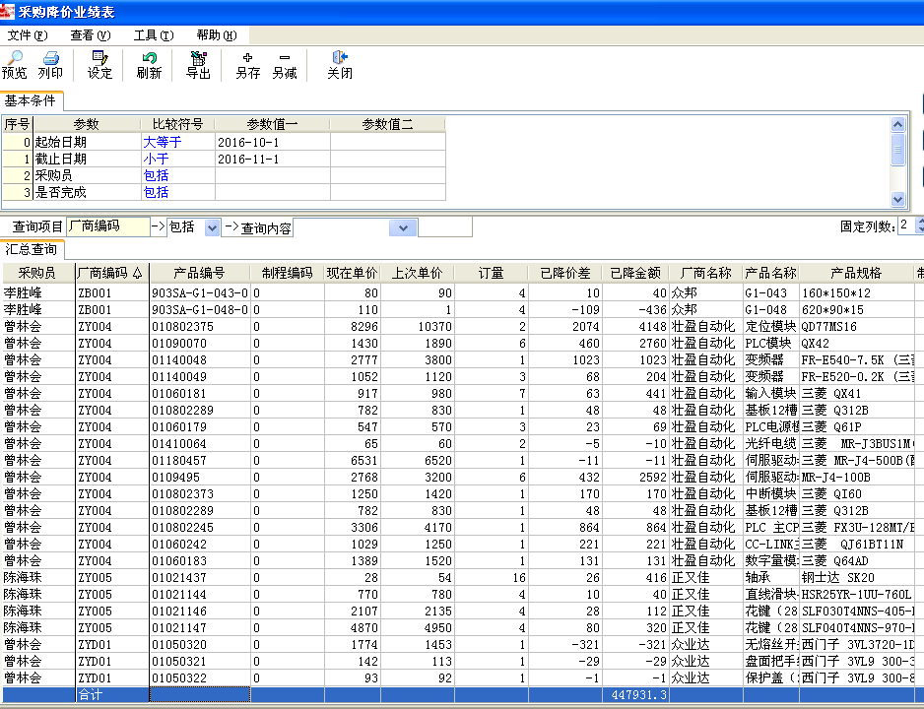Click the 产品编号 column header
924x709 pixels.
point(200,273)
